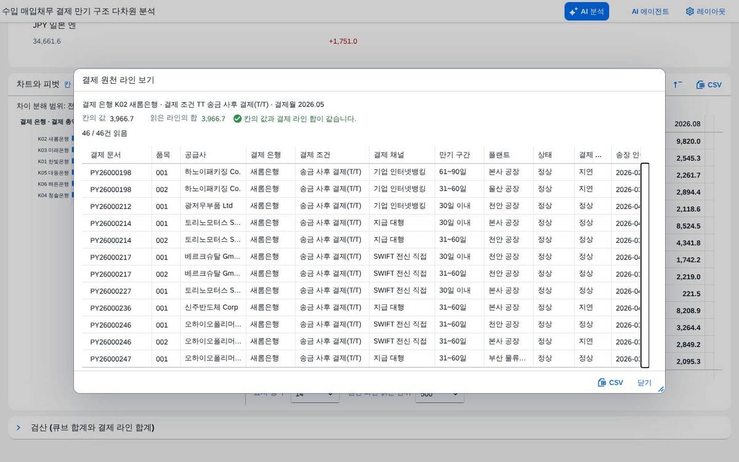Click the K04 청솔은행 row label behind dialog

point(53,196)
